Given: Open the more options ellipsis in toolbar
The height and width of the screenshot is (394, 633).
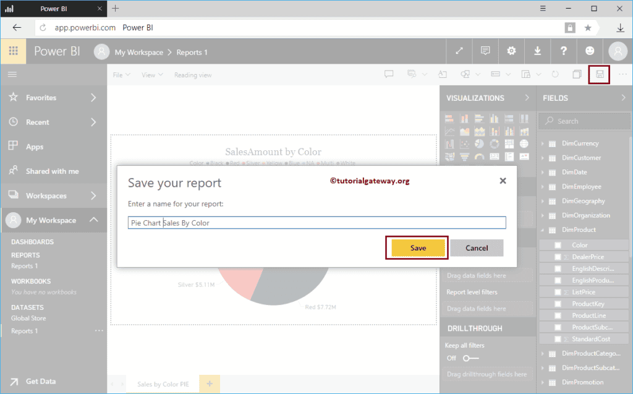Looking at the screenshot, I should tap(623, 74).
